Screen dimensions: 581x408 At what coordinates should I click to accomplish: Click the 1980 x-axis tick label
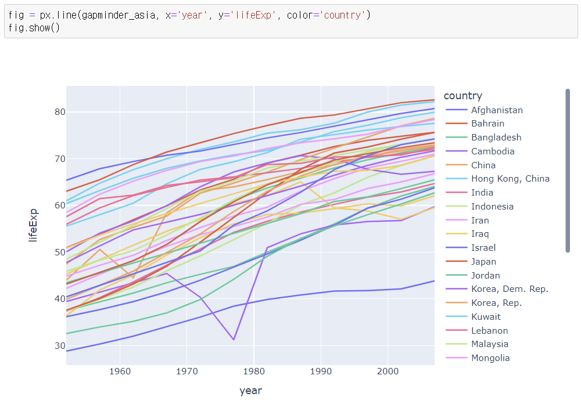click(x=254, y=371)
